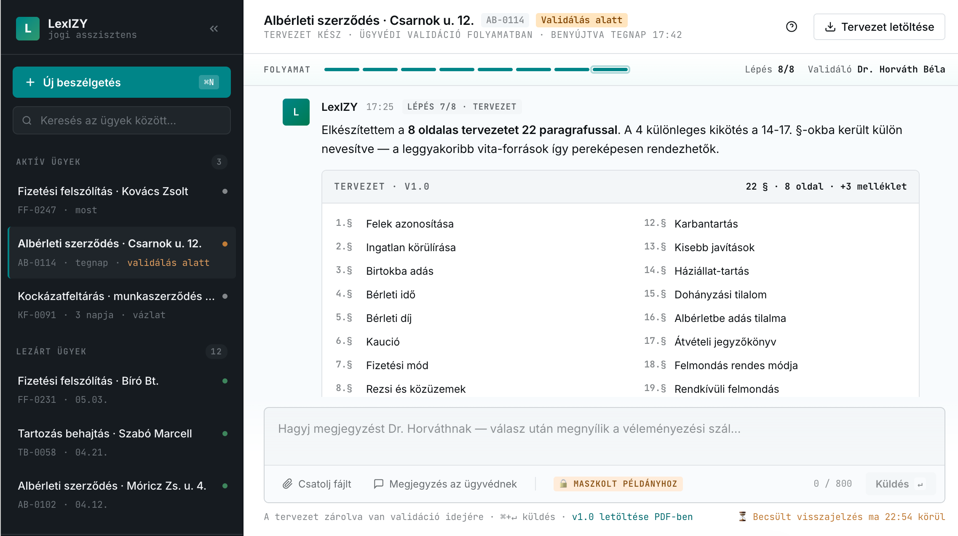The height and width of the screenshot is (536, 958).
Task: Click paragraph 19.§ Rendkívüli felmondás
Action: (x=712, y=389)
